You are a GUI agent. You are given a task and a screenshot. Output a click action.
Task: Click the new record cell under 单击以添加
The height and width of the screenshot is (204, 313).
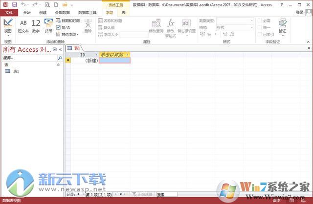coord(114,61)
